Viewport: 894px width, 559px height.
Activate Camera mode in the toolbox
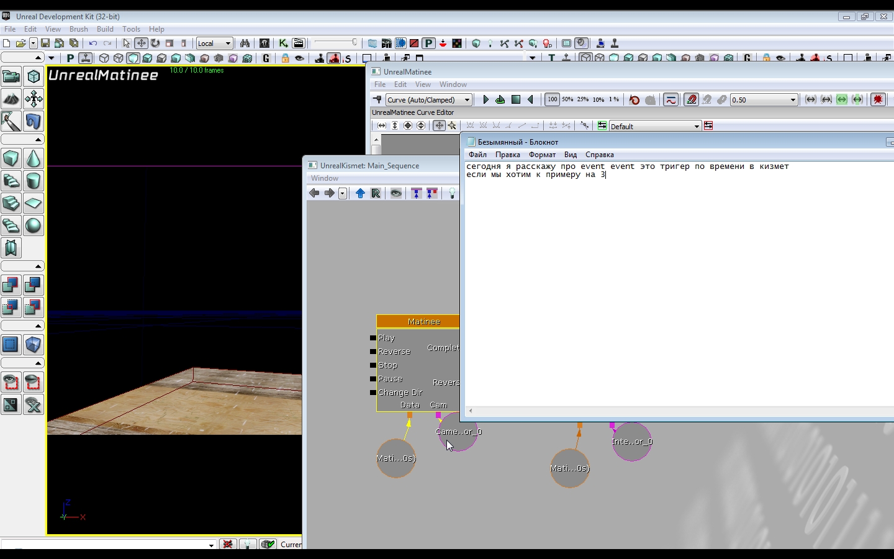pyautogui.click(x=11, y=76)
